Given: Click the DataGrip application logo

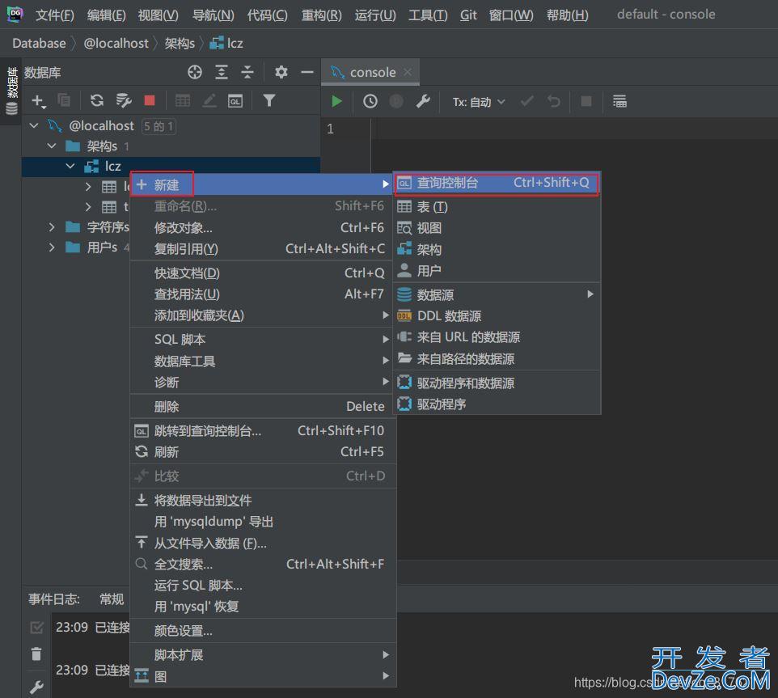Looking at the screenshot, I should pos(15,14).
